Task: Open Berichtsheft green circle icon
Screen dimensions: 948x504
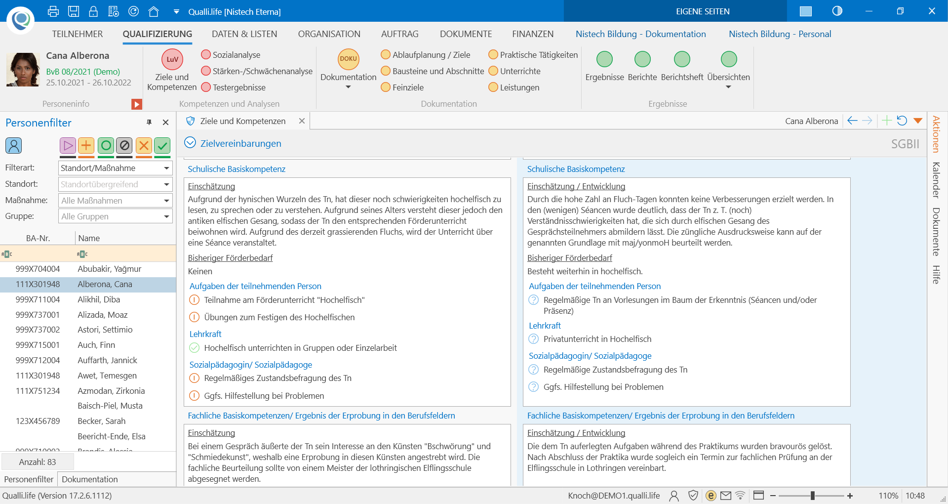Action: (x=682, y=59)
